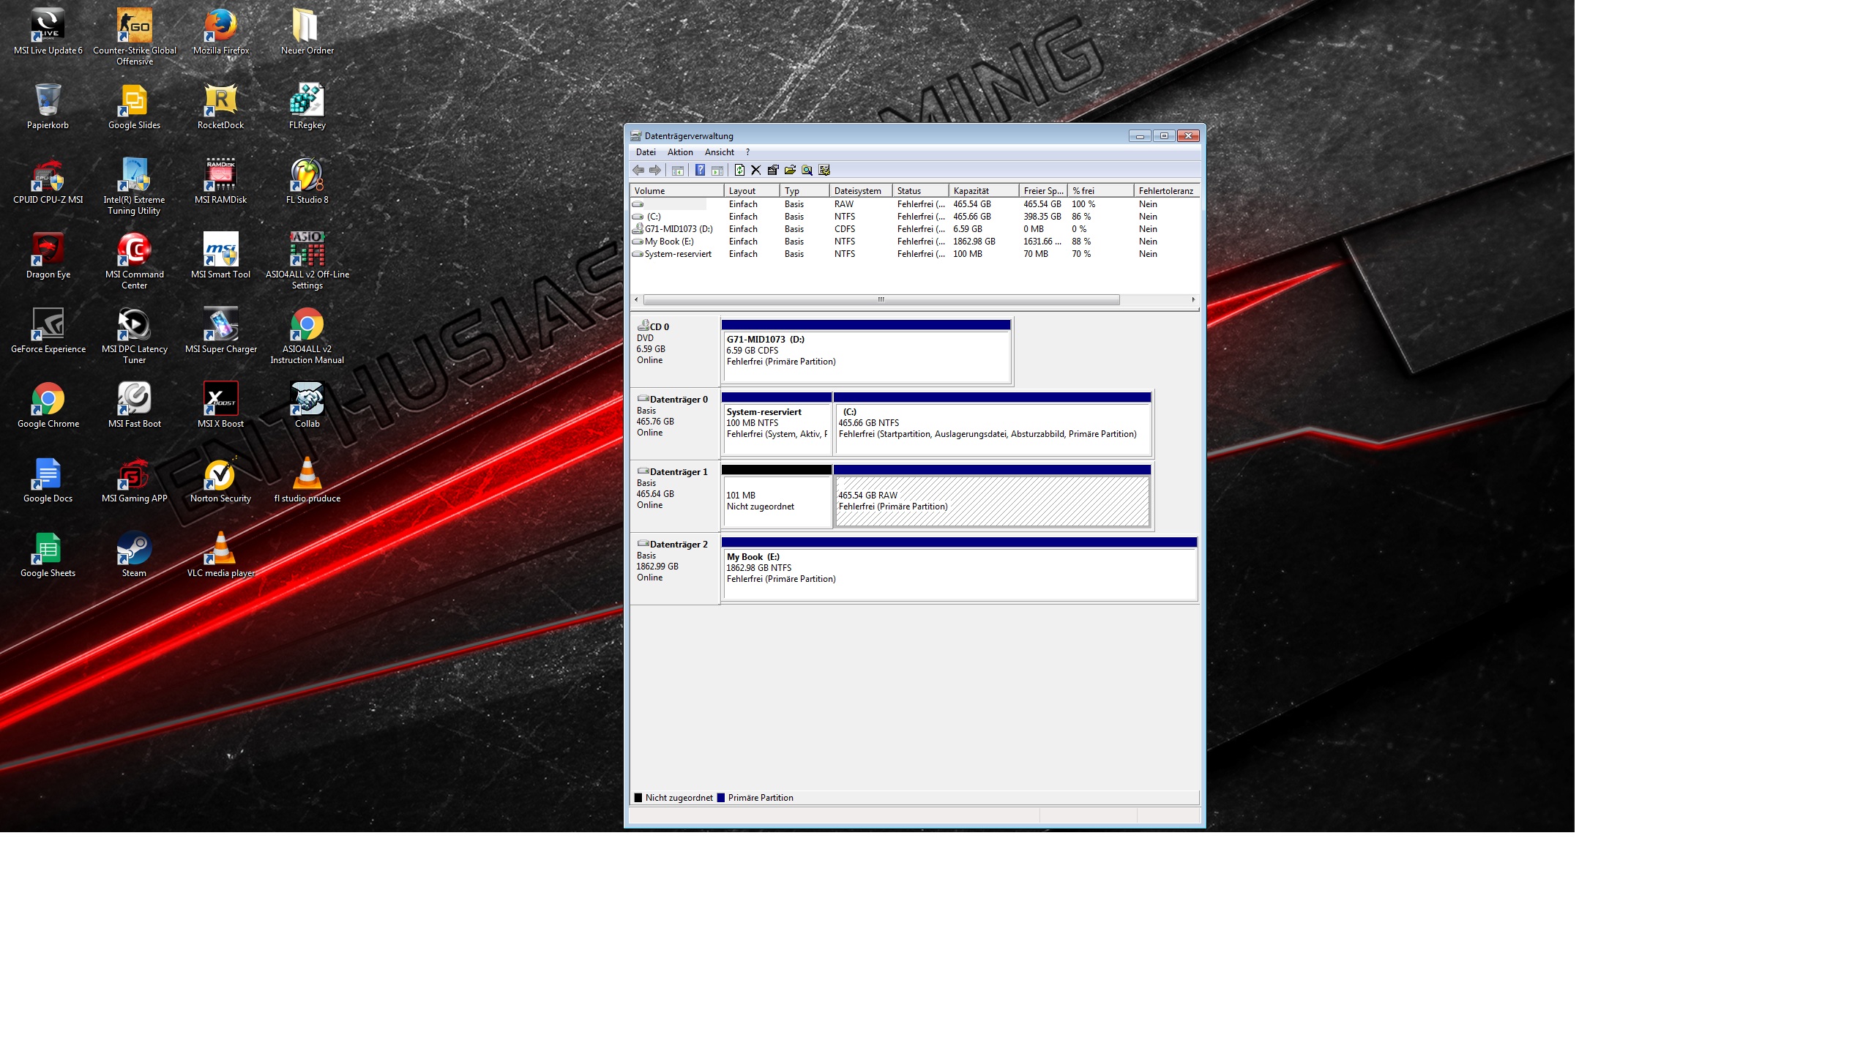The image size is (1874, 1054).
Task: Open the Properties toolbar icon
Action: click(773, 171)
